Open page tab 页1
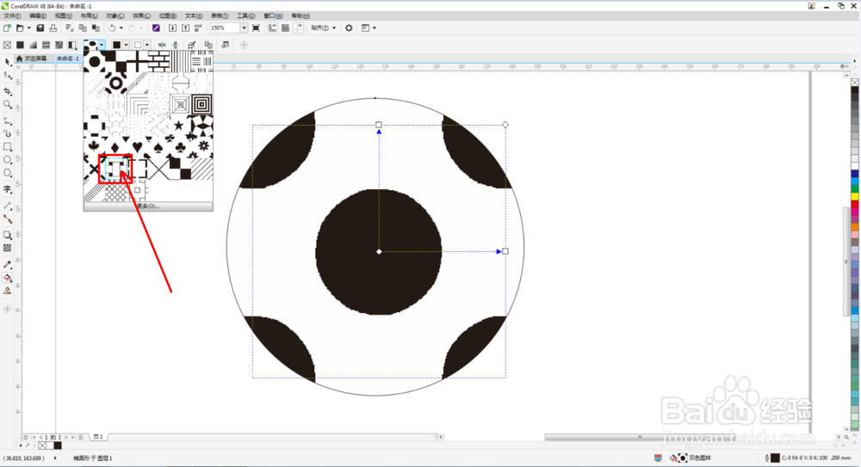Viewport: 861px width, 467px height. 98,437
